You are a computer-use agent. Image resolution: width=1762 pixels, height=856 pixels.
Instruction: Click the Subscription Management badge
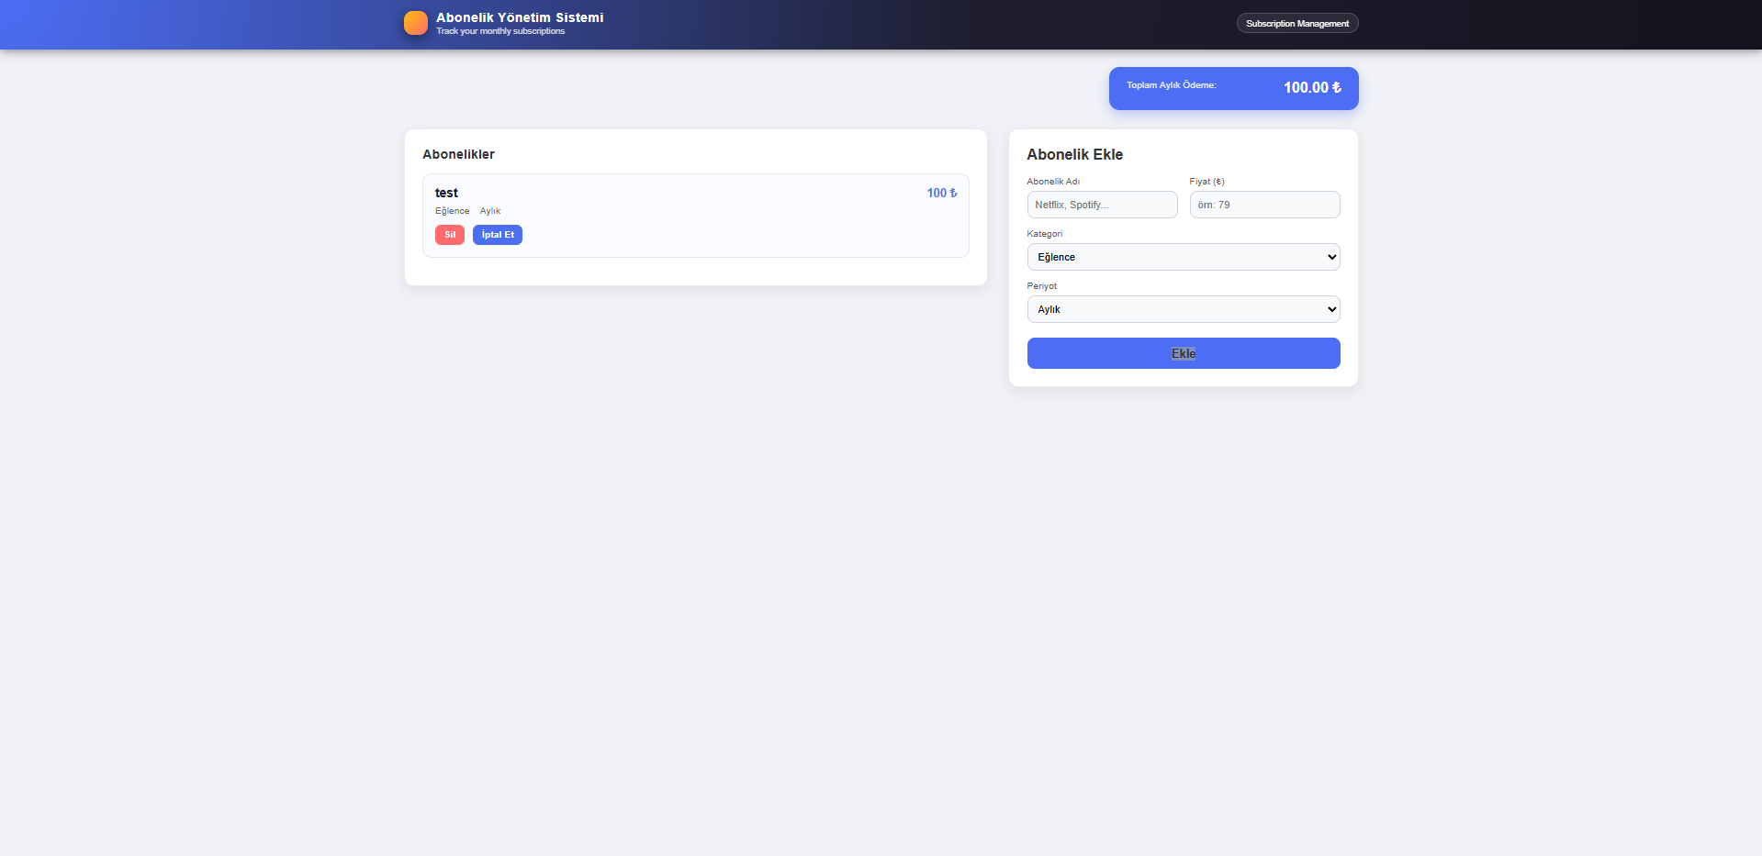click(x=1296, y=23)
